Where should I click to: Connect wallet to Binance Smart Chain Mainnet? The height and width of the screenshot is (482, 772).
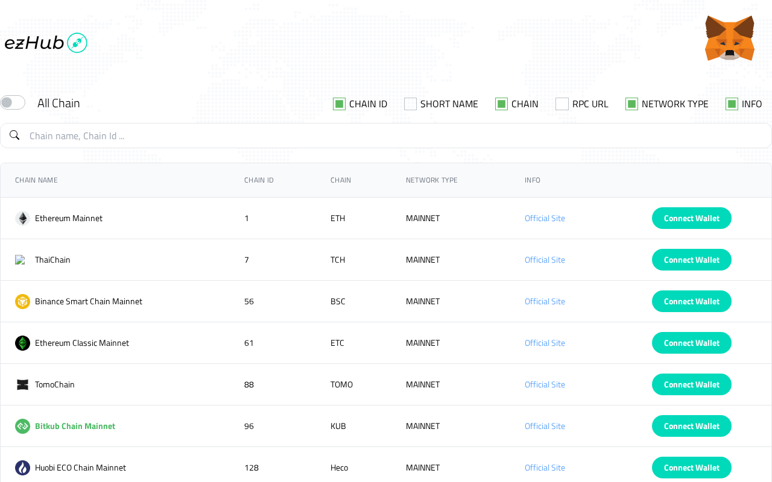click(x=692, y=301)
